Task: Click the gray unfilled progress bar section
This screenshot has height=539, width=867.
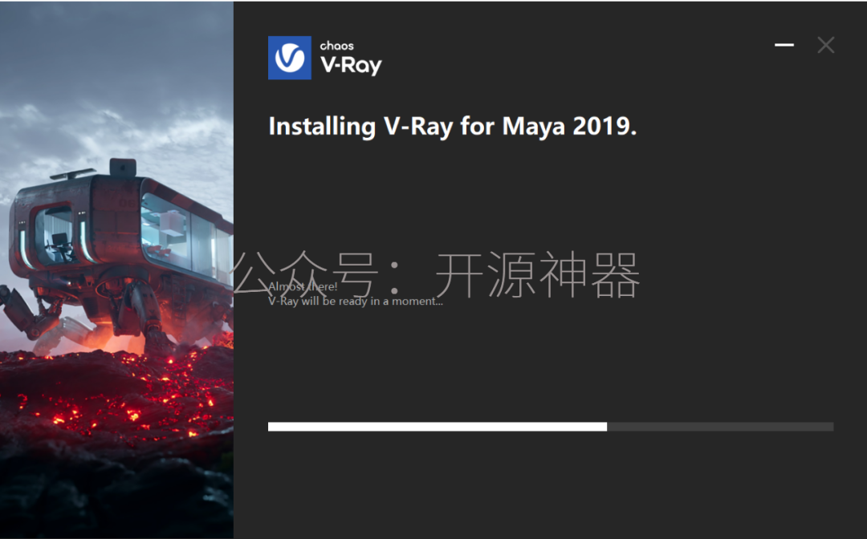Action: tap(720, 427)
